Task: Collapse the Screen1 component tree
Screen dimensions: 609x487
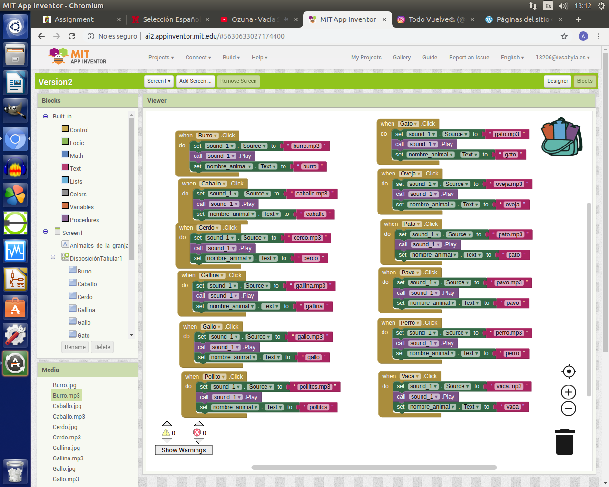Action: [46, 232]
